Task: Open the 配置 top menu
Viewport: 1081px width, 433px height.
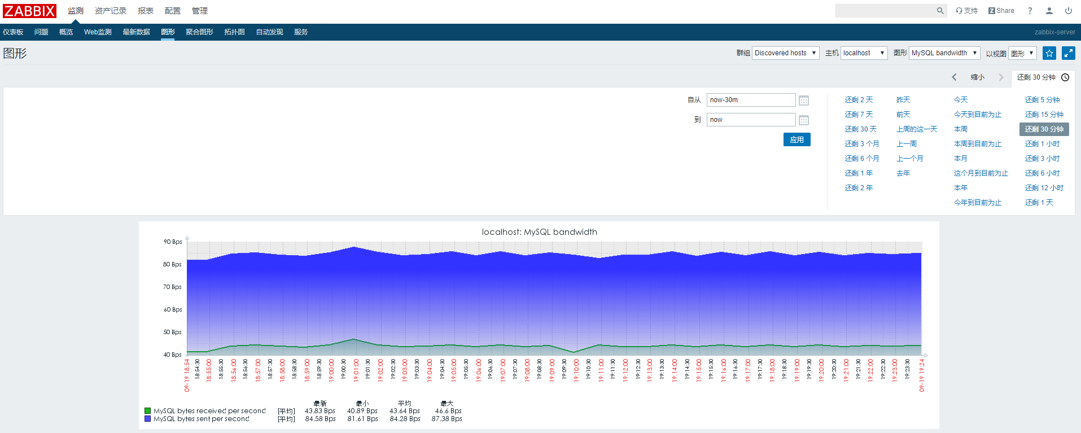Action: pos(172,11)
